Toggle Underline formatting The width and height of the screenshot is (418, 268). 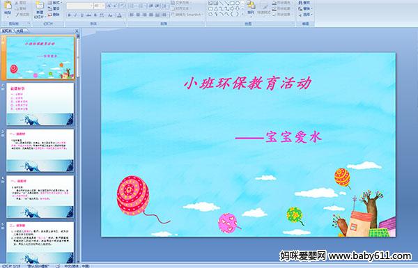tap(82, 15)
